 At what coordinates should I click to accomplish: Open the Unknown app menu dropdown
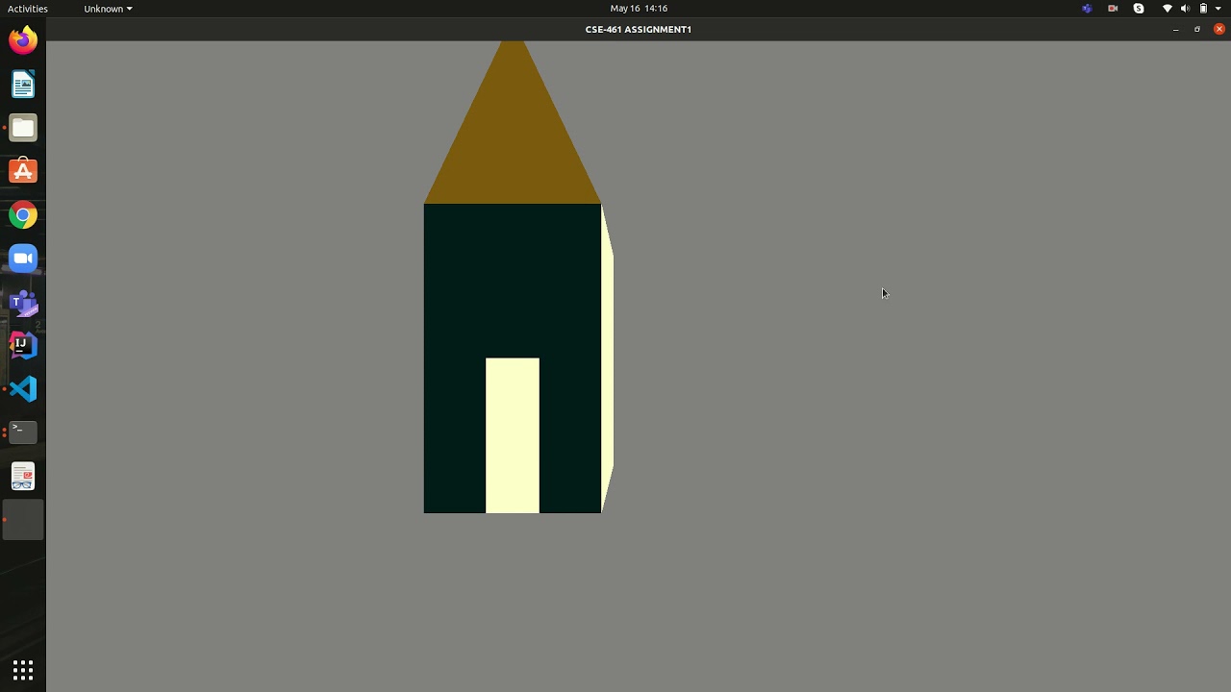108,9
